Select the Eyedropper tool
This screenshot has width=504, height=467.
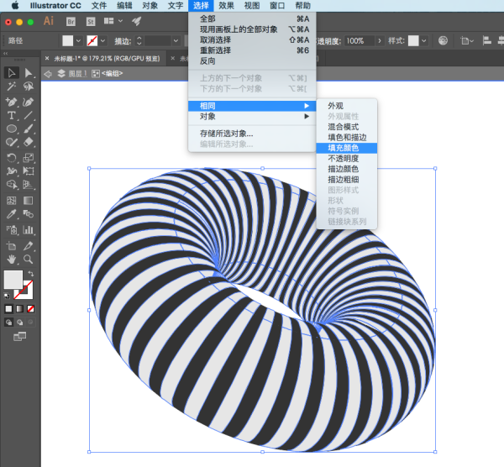pos(11,214)
